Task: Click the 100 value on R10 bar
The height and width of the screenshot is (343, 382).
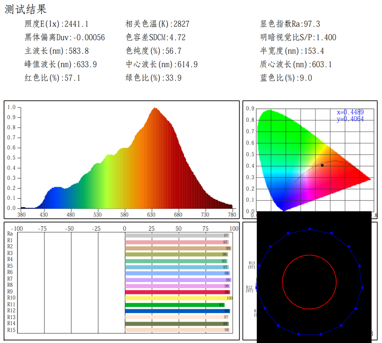Action: tap(230, 298)
